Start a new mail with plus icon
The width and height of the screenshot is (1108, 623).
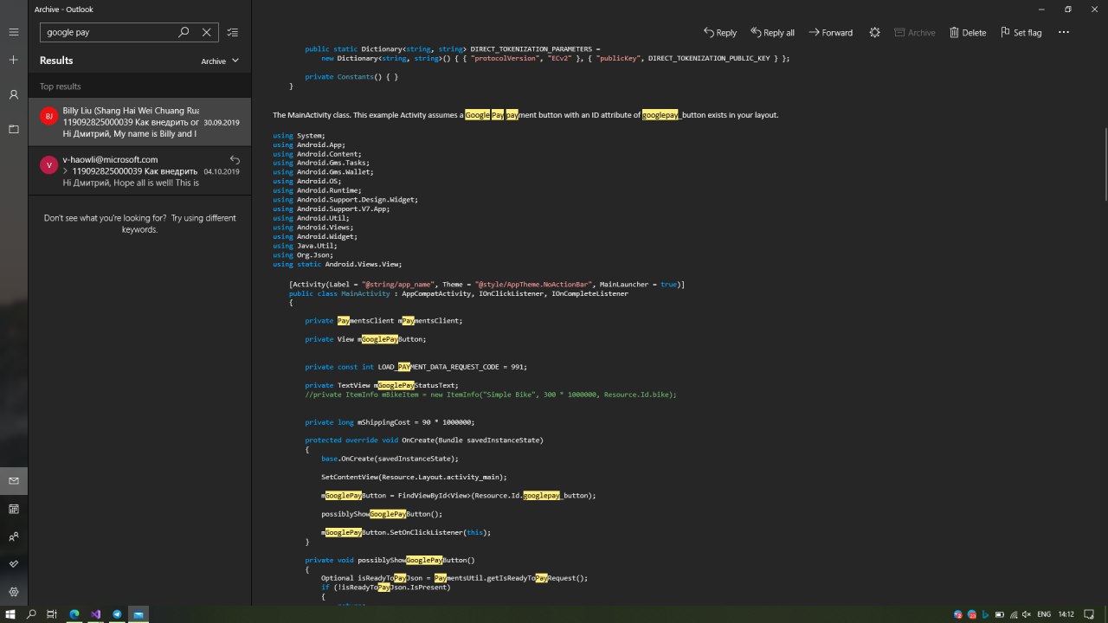pyautogui.click(x=14, y=60)
